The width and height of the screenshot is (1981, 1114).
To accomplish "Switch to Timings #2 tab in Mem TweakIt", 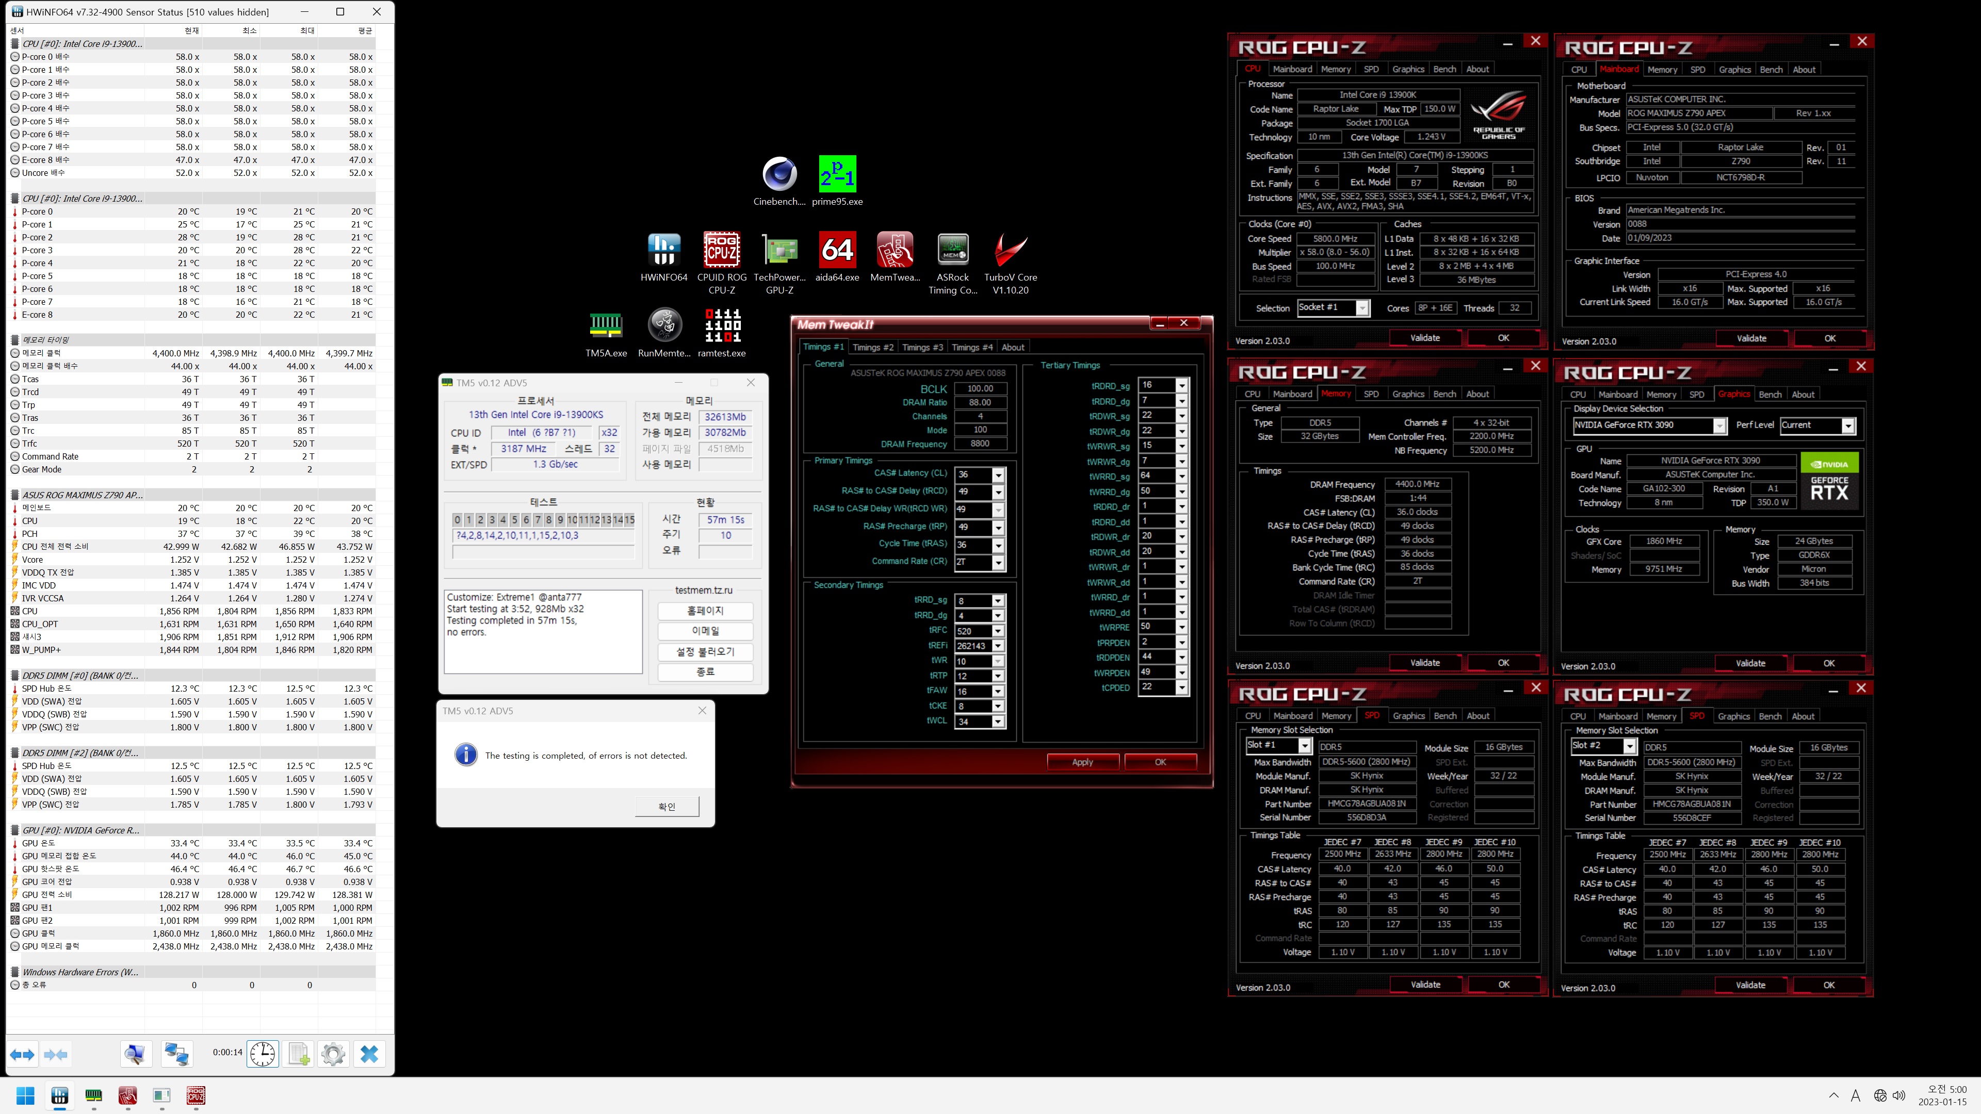I will click(x=873, y=348).
